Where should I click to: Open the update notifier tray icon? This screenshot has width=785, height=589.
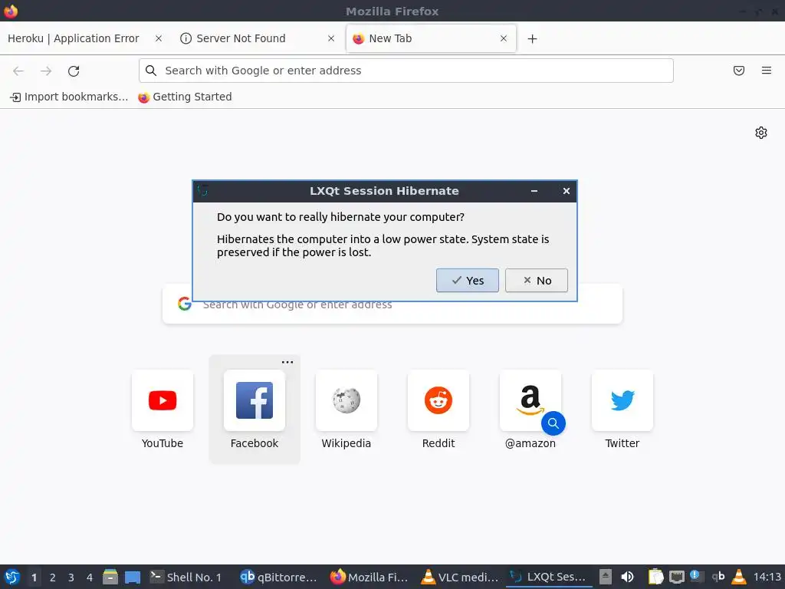pos(697,577)
